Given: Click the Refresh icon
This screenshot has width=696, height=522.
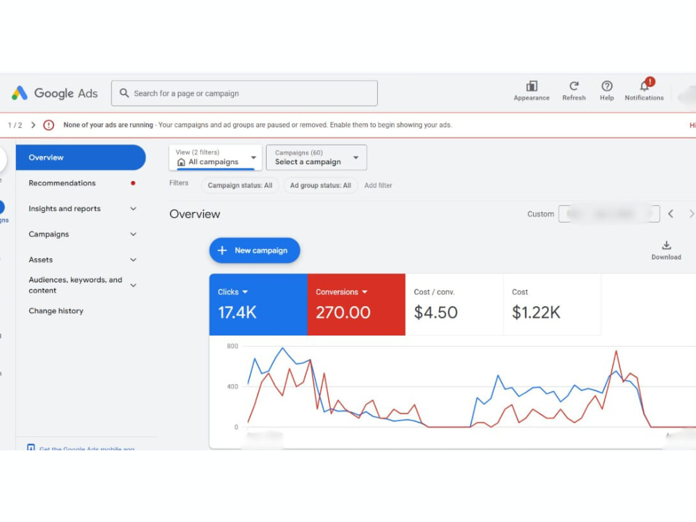Looking at the screenshot, I should 574,86.
